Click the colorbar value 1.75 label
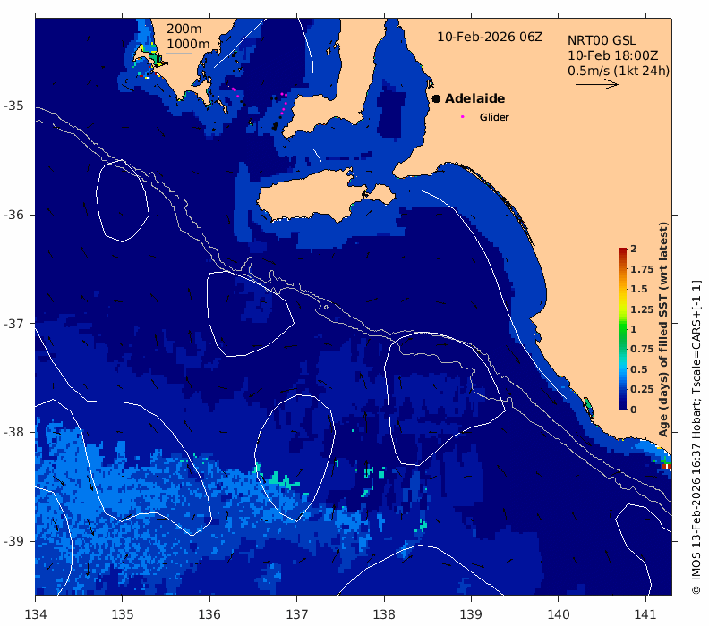Image resolution: width=709 pixels, height=626 pixels. [x=642, y=269]
